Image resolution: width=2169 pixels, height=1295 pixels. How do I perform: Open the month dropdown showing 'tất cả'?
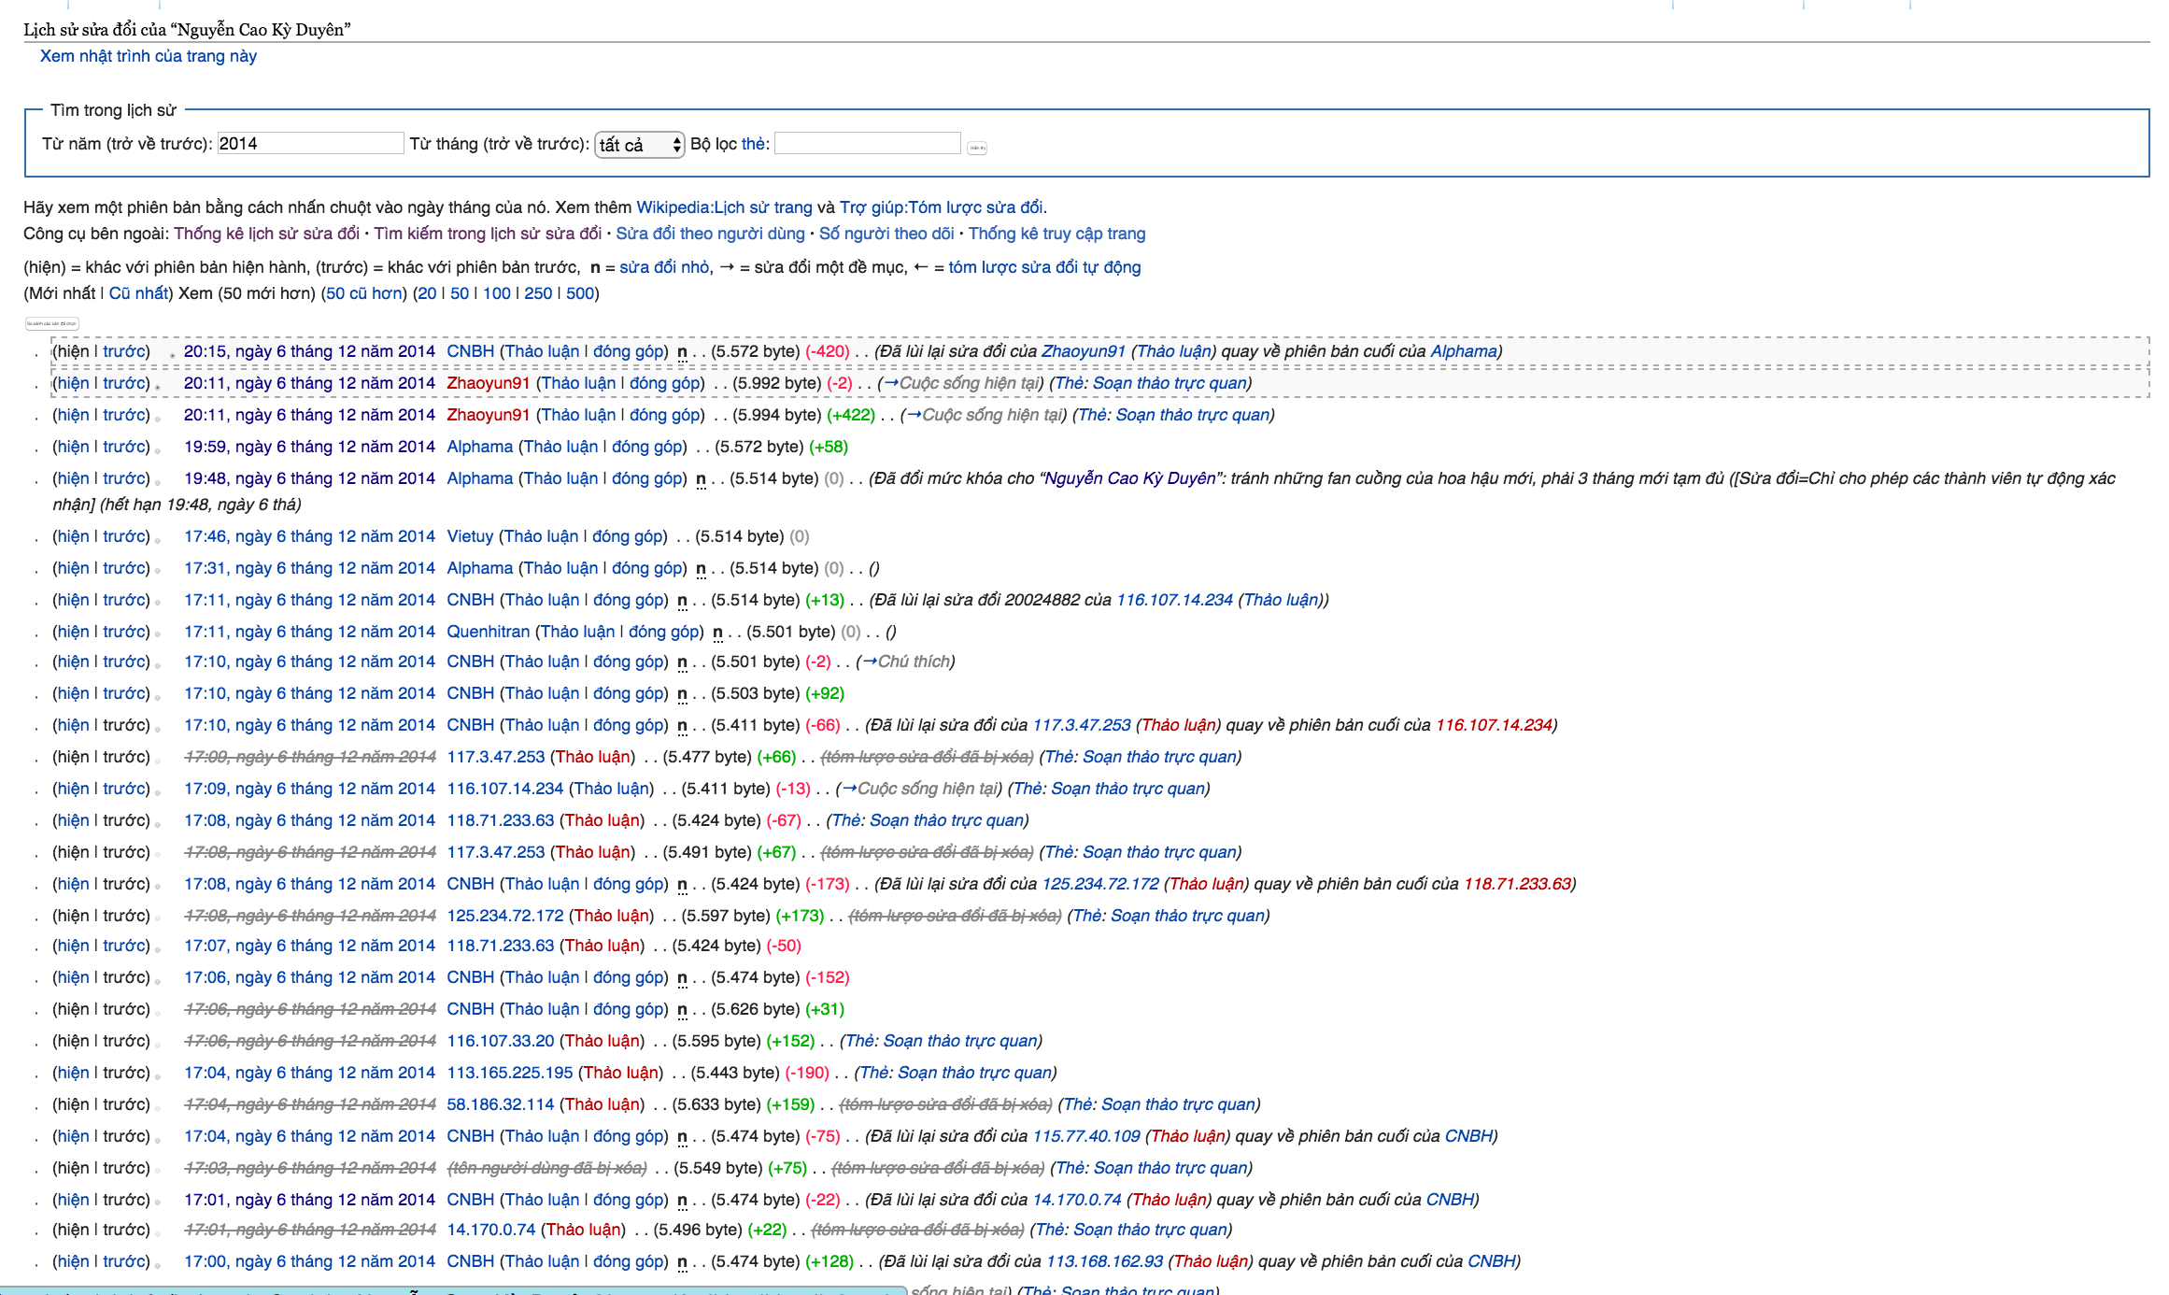pyautogui.click(x=640, y=144)
